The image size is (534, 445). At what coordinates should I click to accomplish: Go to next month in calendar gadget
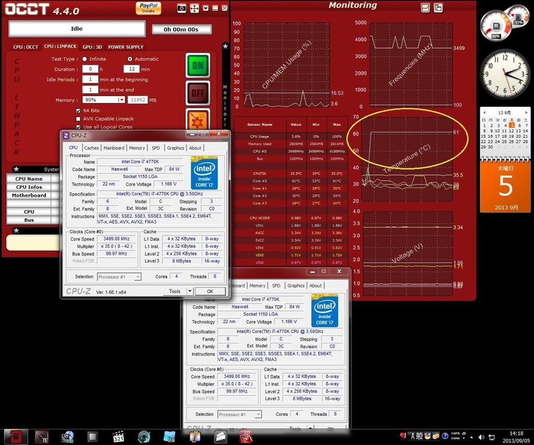click(526, 112)
